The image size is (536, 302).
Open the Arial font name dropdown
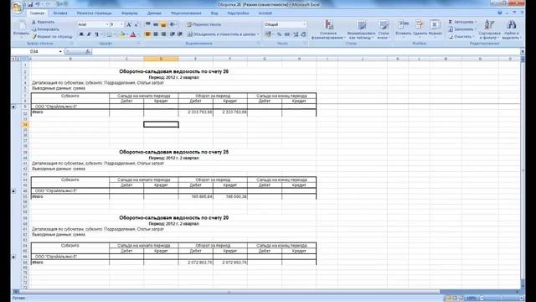(107, 24)
